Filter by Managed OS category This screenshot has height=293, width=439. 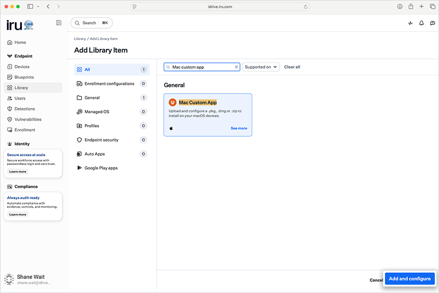pos(112,112)
